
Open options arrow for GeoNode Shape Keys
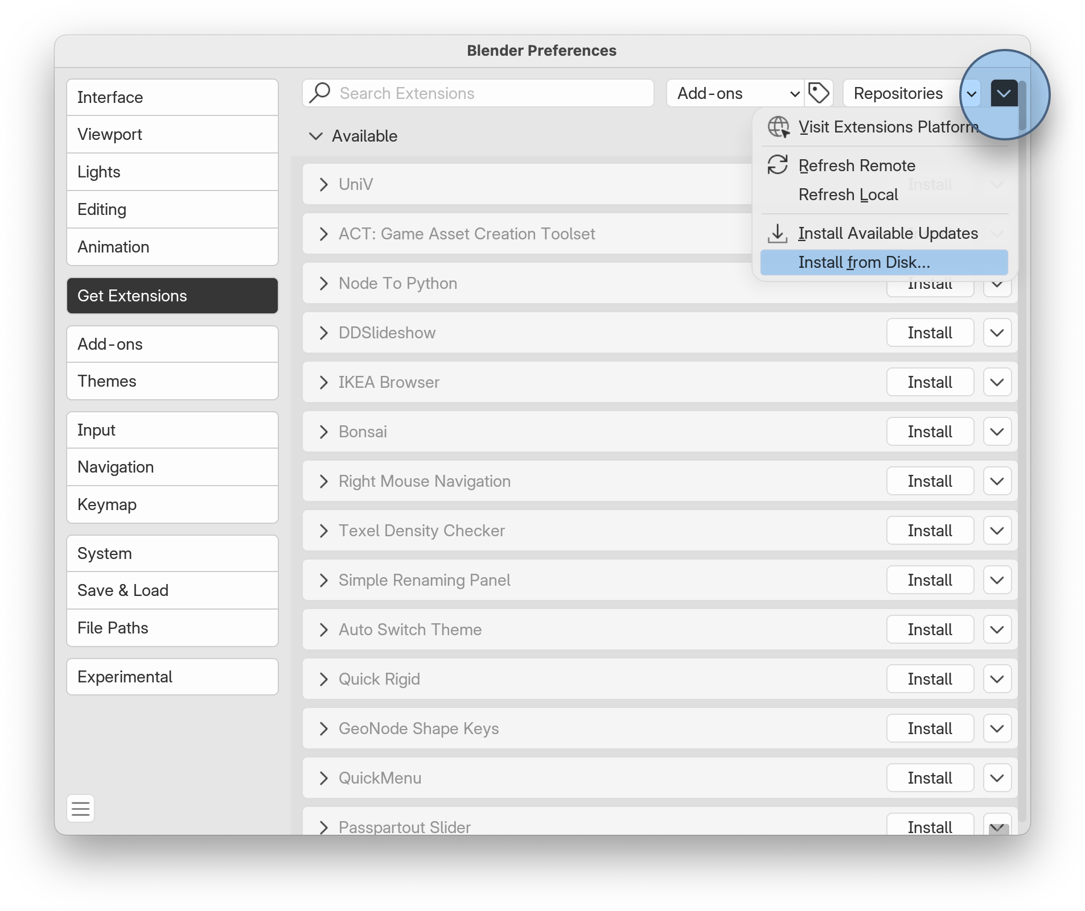[x=997, y=728]
